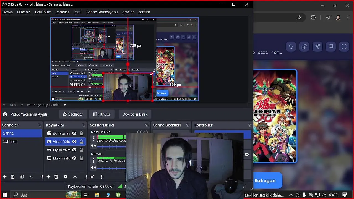The height and width of the screenshot is (199, 354).
Task: Open browser three-dot main menu
Action: pyautogui.click(x=348, y=17)
